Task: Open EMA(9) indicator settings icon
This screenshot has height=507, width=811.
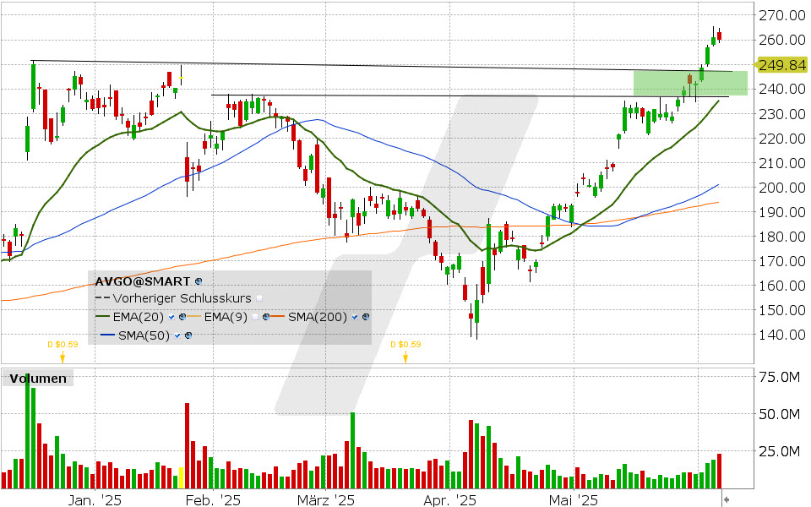Action: click(x=266, y=317)
